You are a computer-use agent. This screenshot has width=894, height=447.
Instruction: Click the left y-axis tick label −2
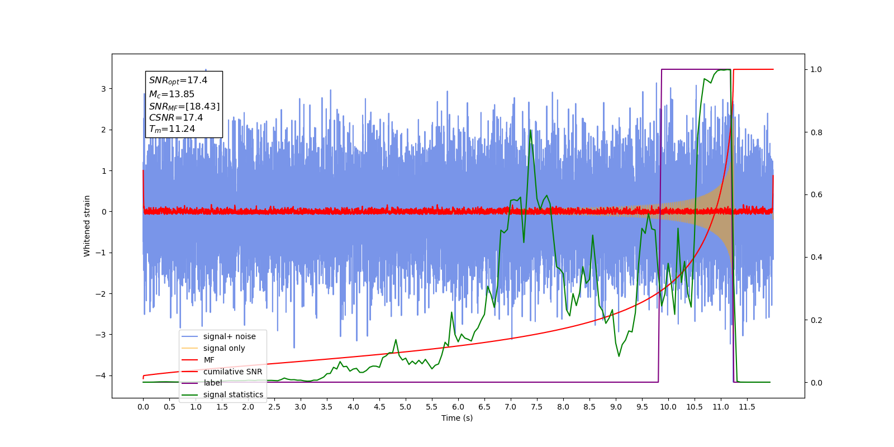101,294
